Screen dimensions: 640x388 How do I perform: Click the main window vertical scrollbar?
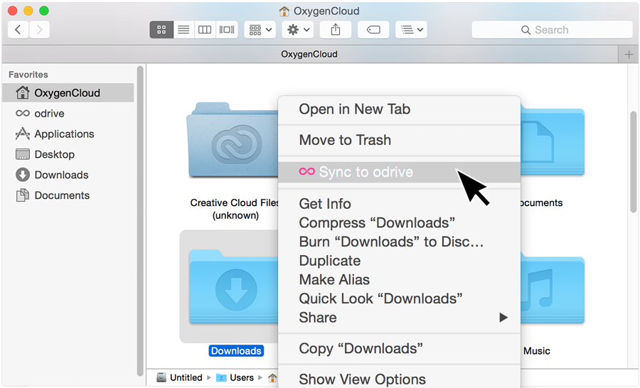633,162
